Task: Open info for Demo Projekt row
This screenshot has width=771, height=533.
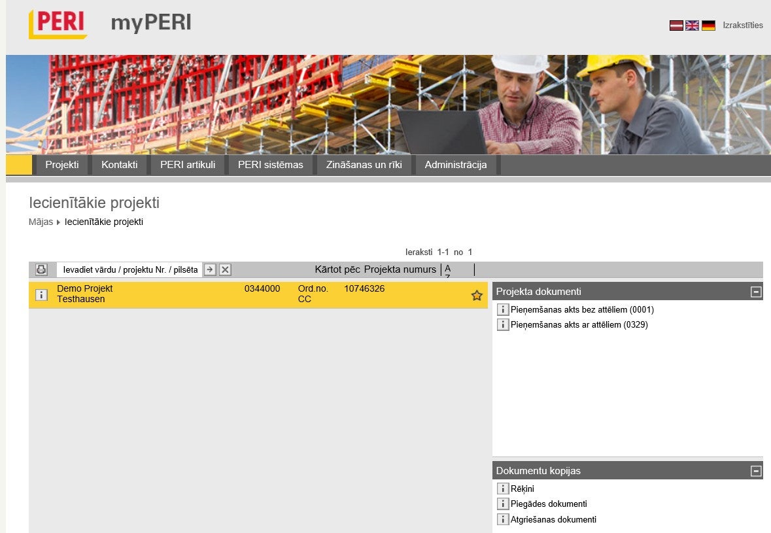Action: [41, 295]
